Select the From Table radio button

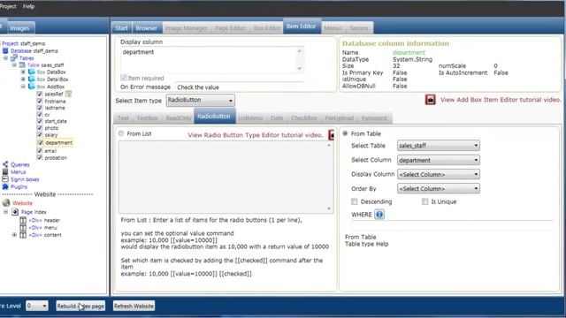coord(345,133)
